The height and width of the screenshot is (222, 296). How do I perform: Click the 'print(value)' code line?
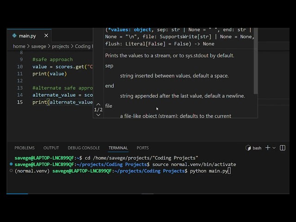coord(49,74)
